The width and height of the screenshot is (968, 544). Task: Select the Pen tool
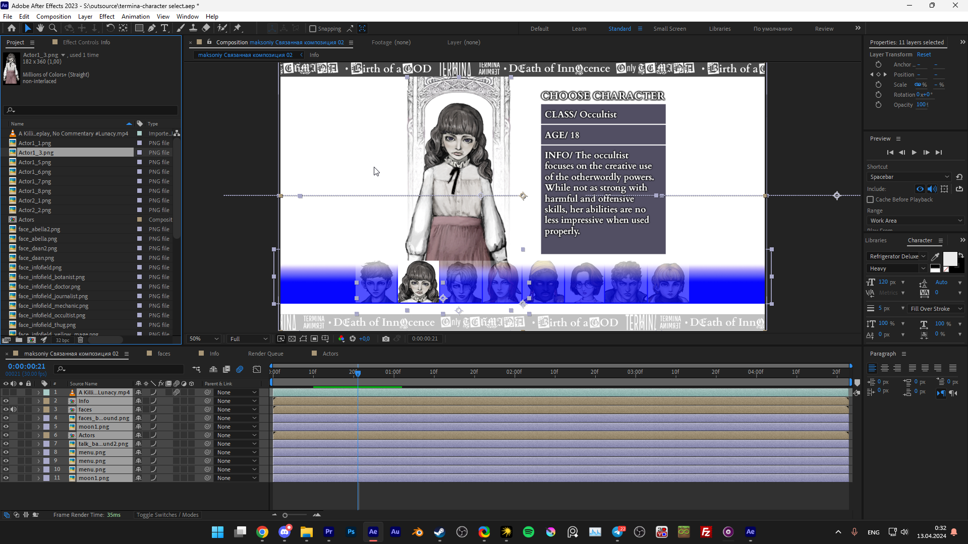[151, 28]
